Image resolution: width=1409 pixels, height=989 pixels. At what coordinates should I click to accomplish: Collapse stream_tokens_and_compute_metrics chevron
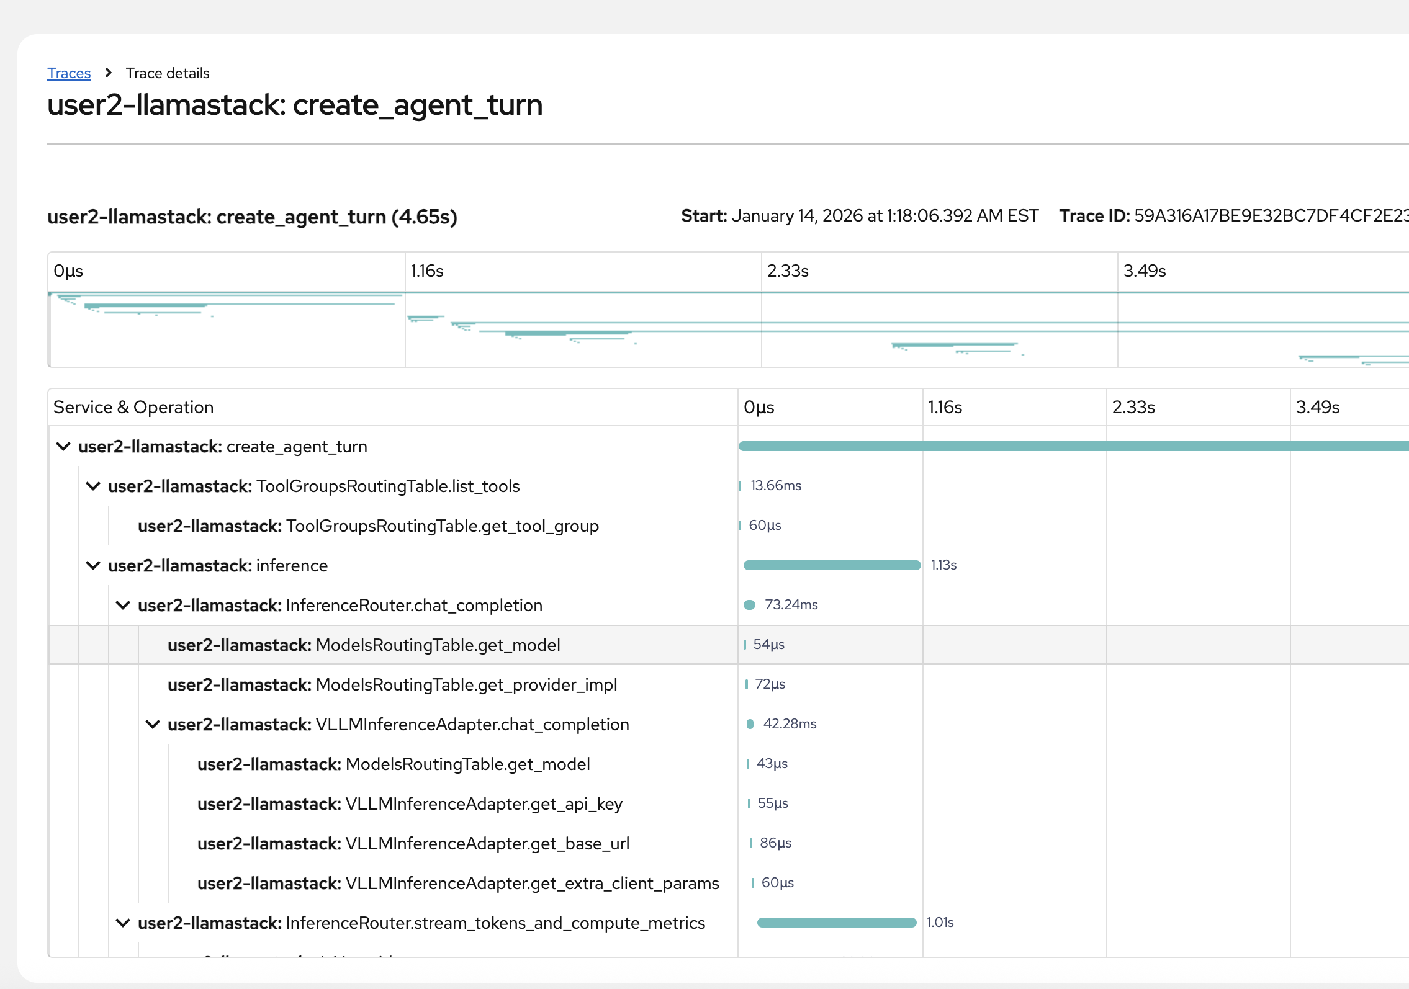(123, 923)
